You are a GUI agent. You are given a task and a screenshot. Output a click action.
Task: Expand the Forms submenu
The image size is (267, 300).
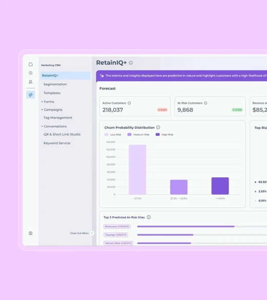coord(48,102)
